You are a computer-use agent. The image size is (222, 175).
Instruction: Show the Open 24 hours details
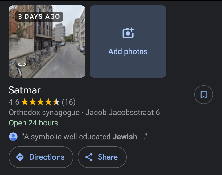[33, 123]
